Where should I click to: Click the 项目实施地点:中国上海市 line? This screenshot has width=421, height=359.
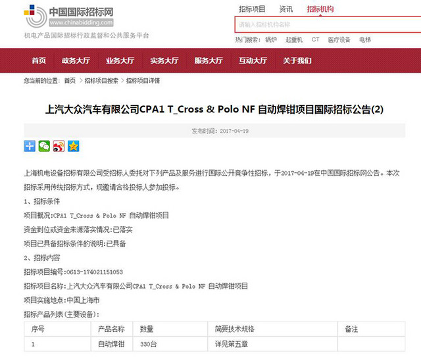click(x=62, y=300)
